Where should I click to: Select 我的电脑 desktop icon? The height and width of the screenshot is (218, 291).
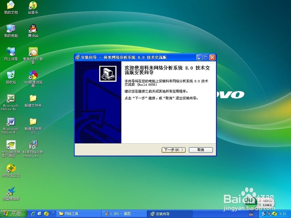[x=11, y=31]
